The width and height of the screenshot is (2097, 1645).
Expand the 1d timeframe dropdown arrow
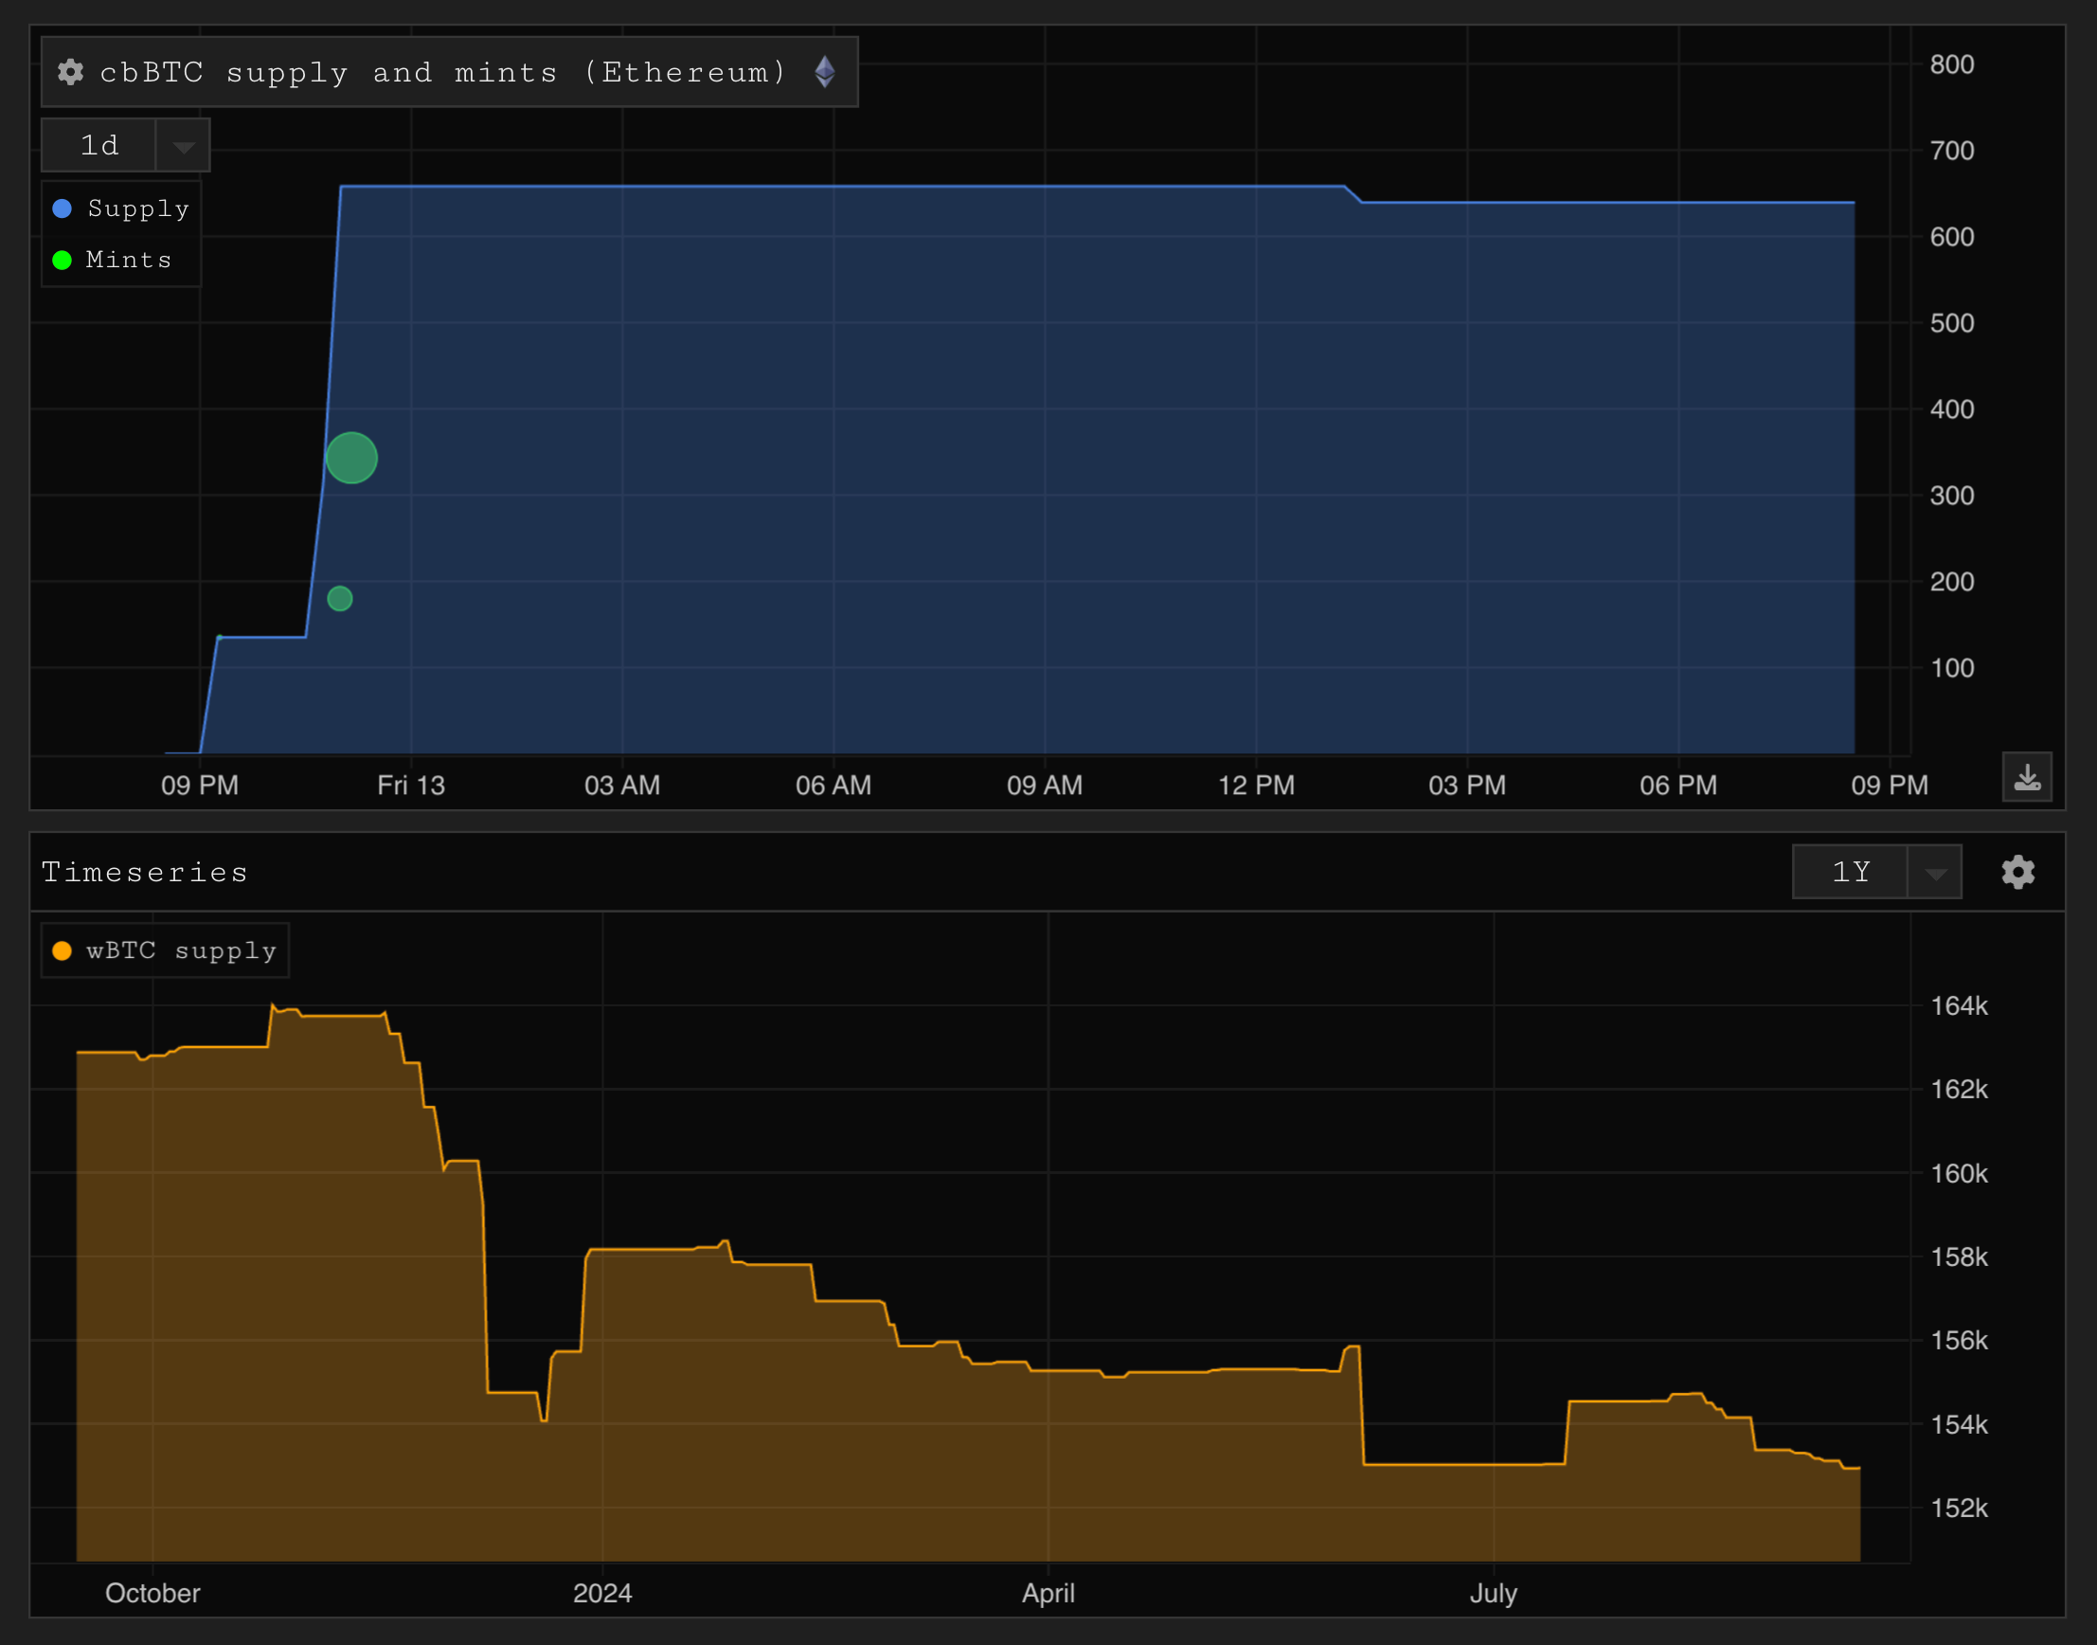(183, 146)
